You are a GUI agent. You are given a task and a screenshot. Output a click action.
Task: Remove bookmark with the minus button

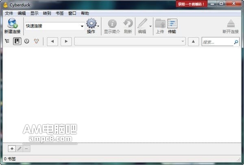pyautogui.click(x=26, y=149)
